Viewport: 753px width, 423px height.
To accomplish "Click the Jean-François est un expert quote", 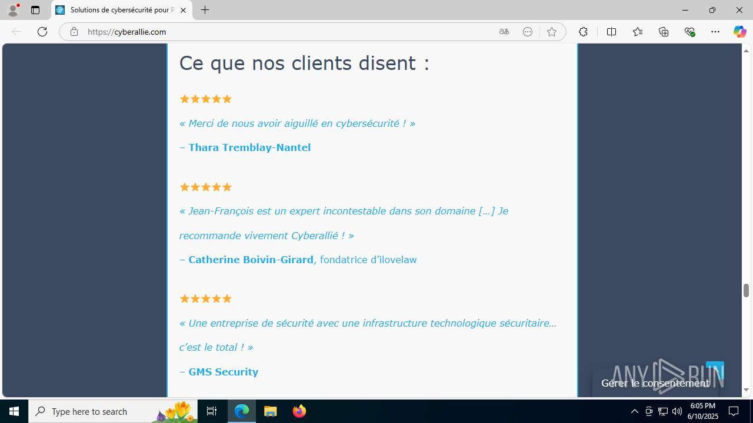I will pos(344,223).
